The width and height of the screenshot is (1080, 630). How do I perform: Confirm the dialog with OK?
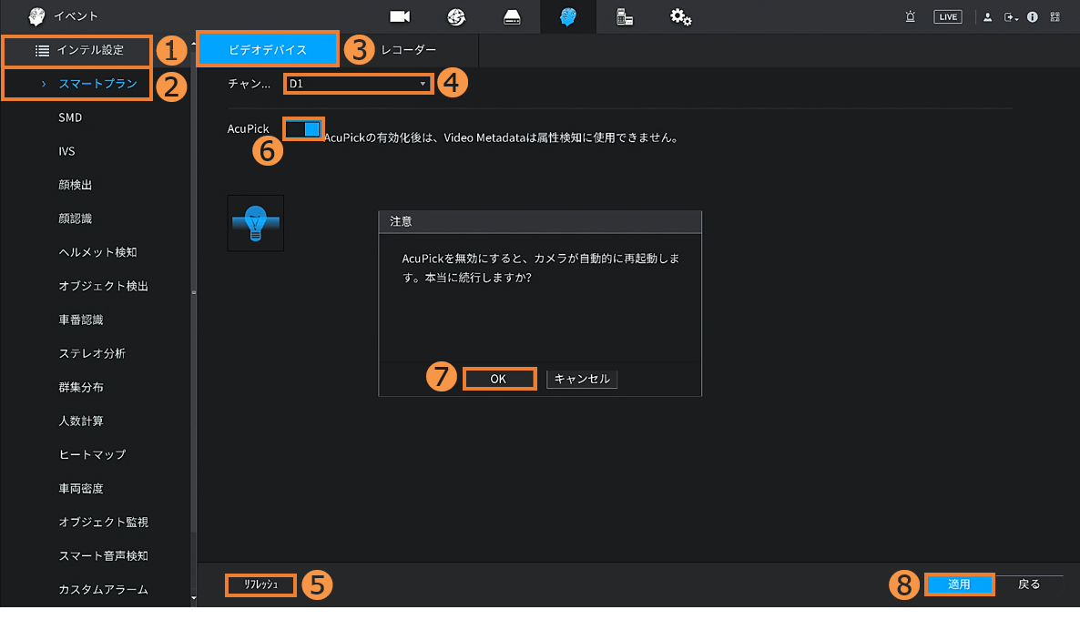pos(498,379)
